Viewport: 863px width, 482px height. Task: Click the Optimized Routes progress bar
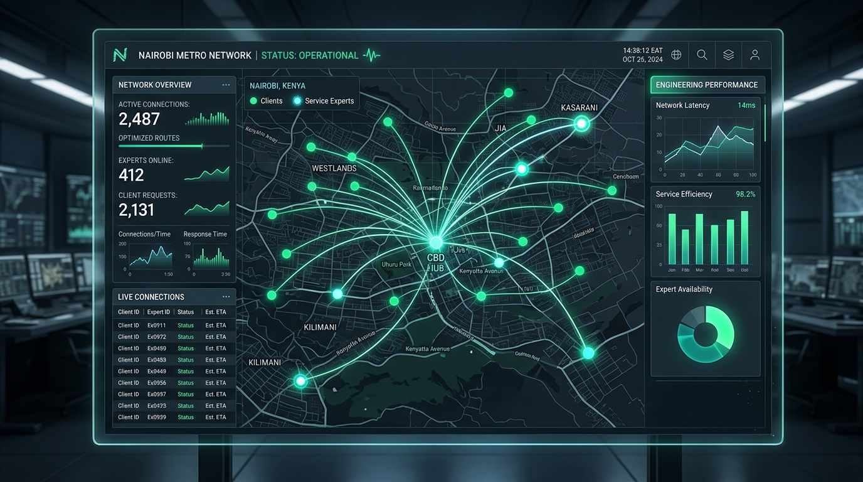pyautogui.click(x=174, y=146)
